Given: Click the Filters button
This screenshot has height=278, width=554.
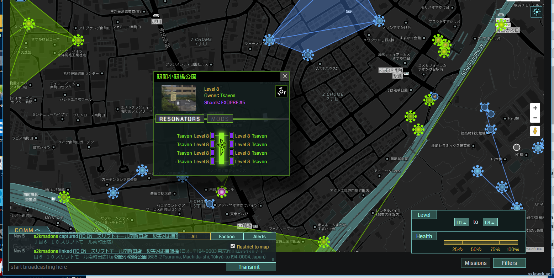Looking at the screenshot, I should pos(510,263).
